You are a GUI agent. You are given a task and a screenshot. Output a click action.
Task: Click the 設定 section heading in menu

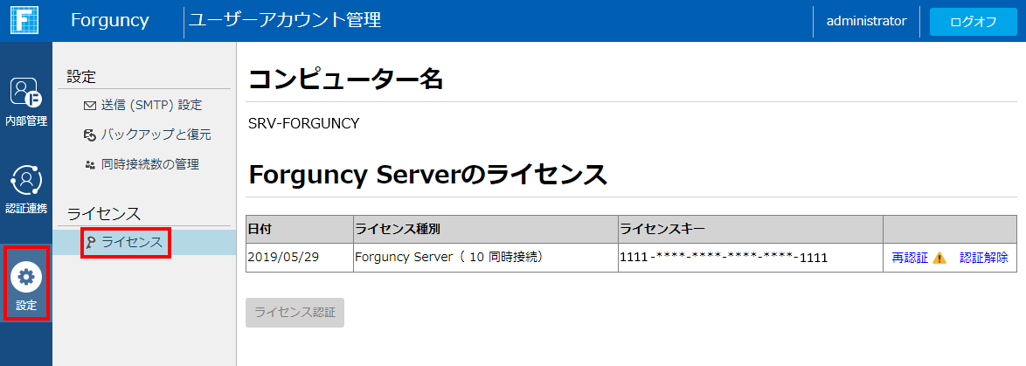(x=81, y=77)
